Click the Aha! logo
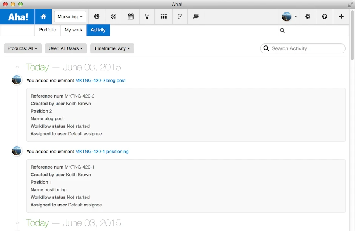The height and width of the screenshot is (231, 355). point(18,17)
